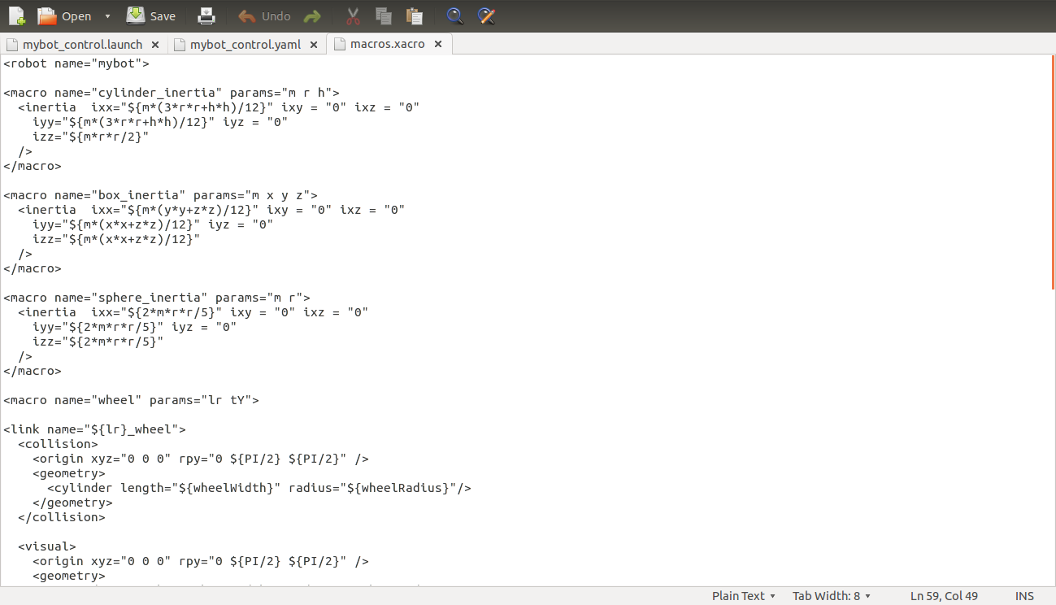Click the Ln 59, Col 49 status indicator
Viewport: 1056px width, 605px height.
coord(944,596)
